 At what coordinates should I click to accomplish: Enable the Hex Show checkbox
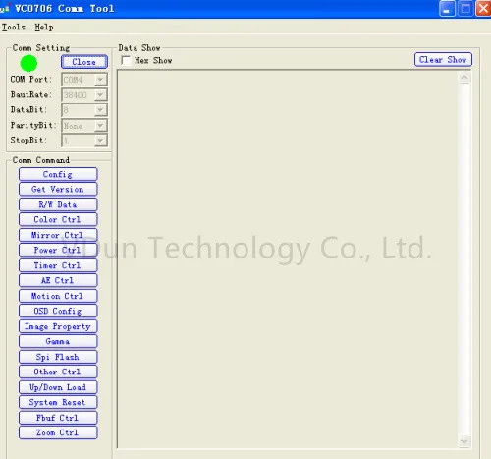(x=126, y=61)
